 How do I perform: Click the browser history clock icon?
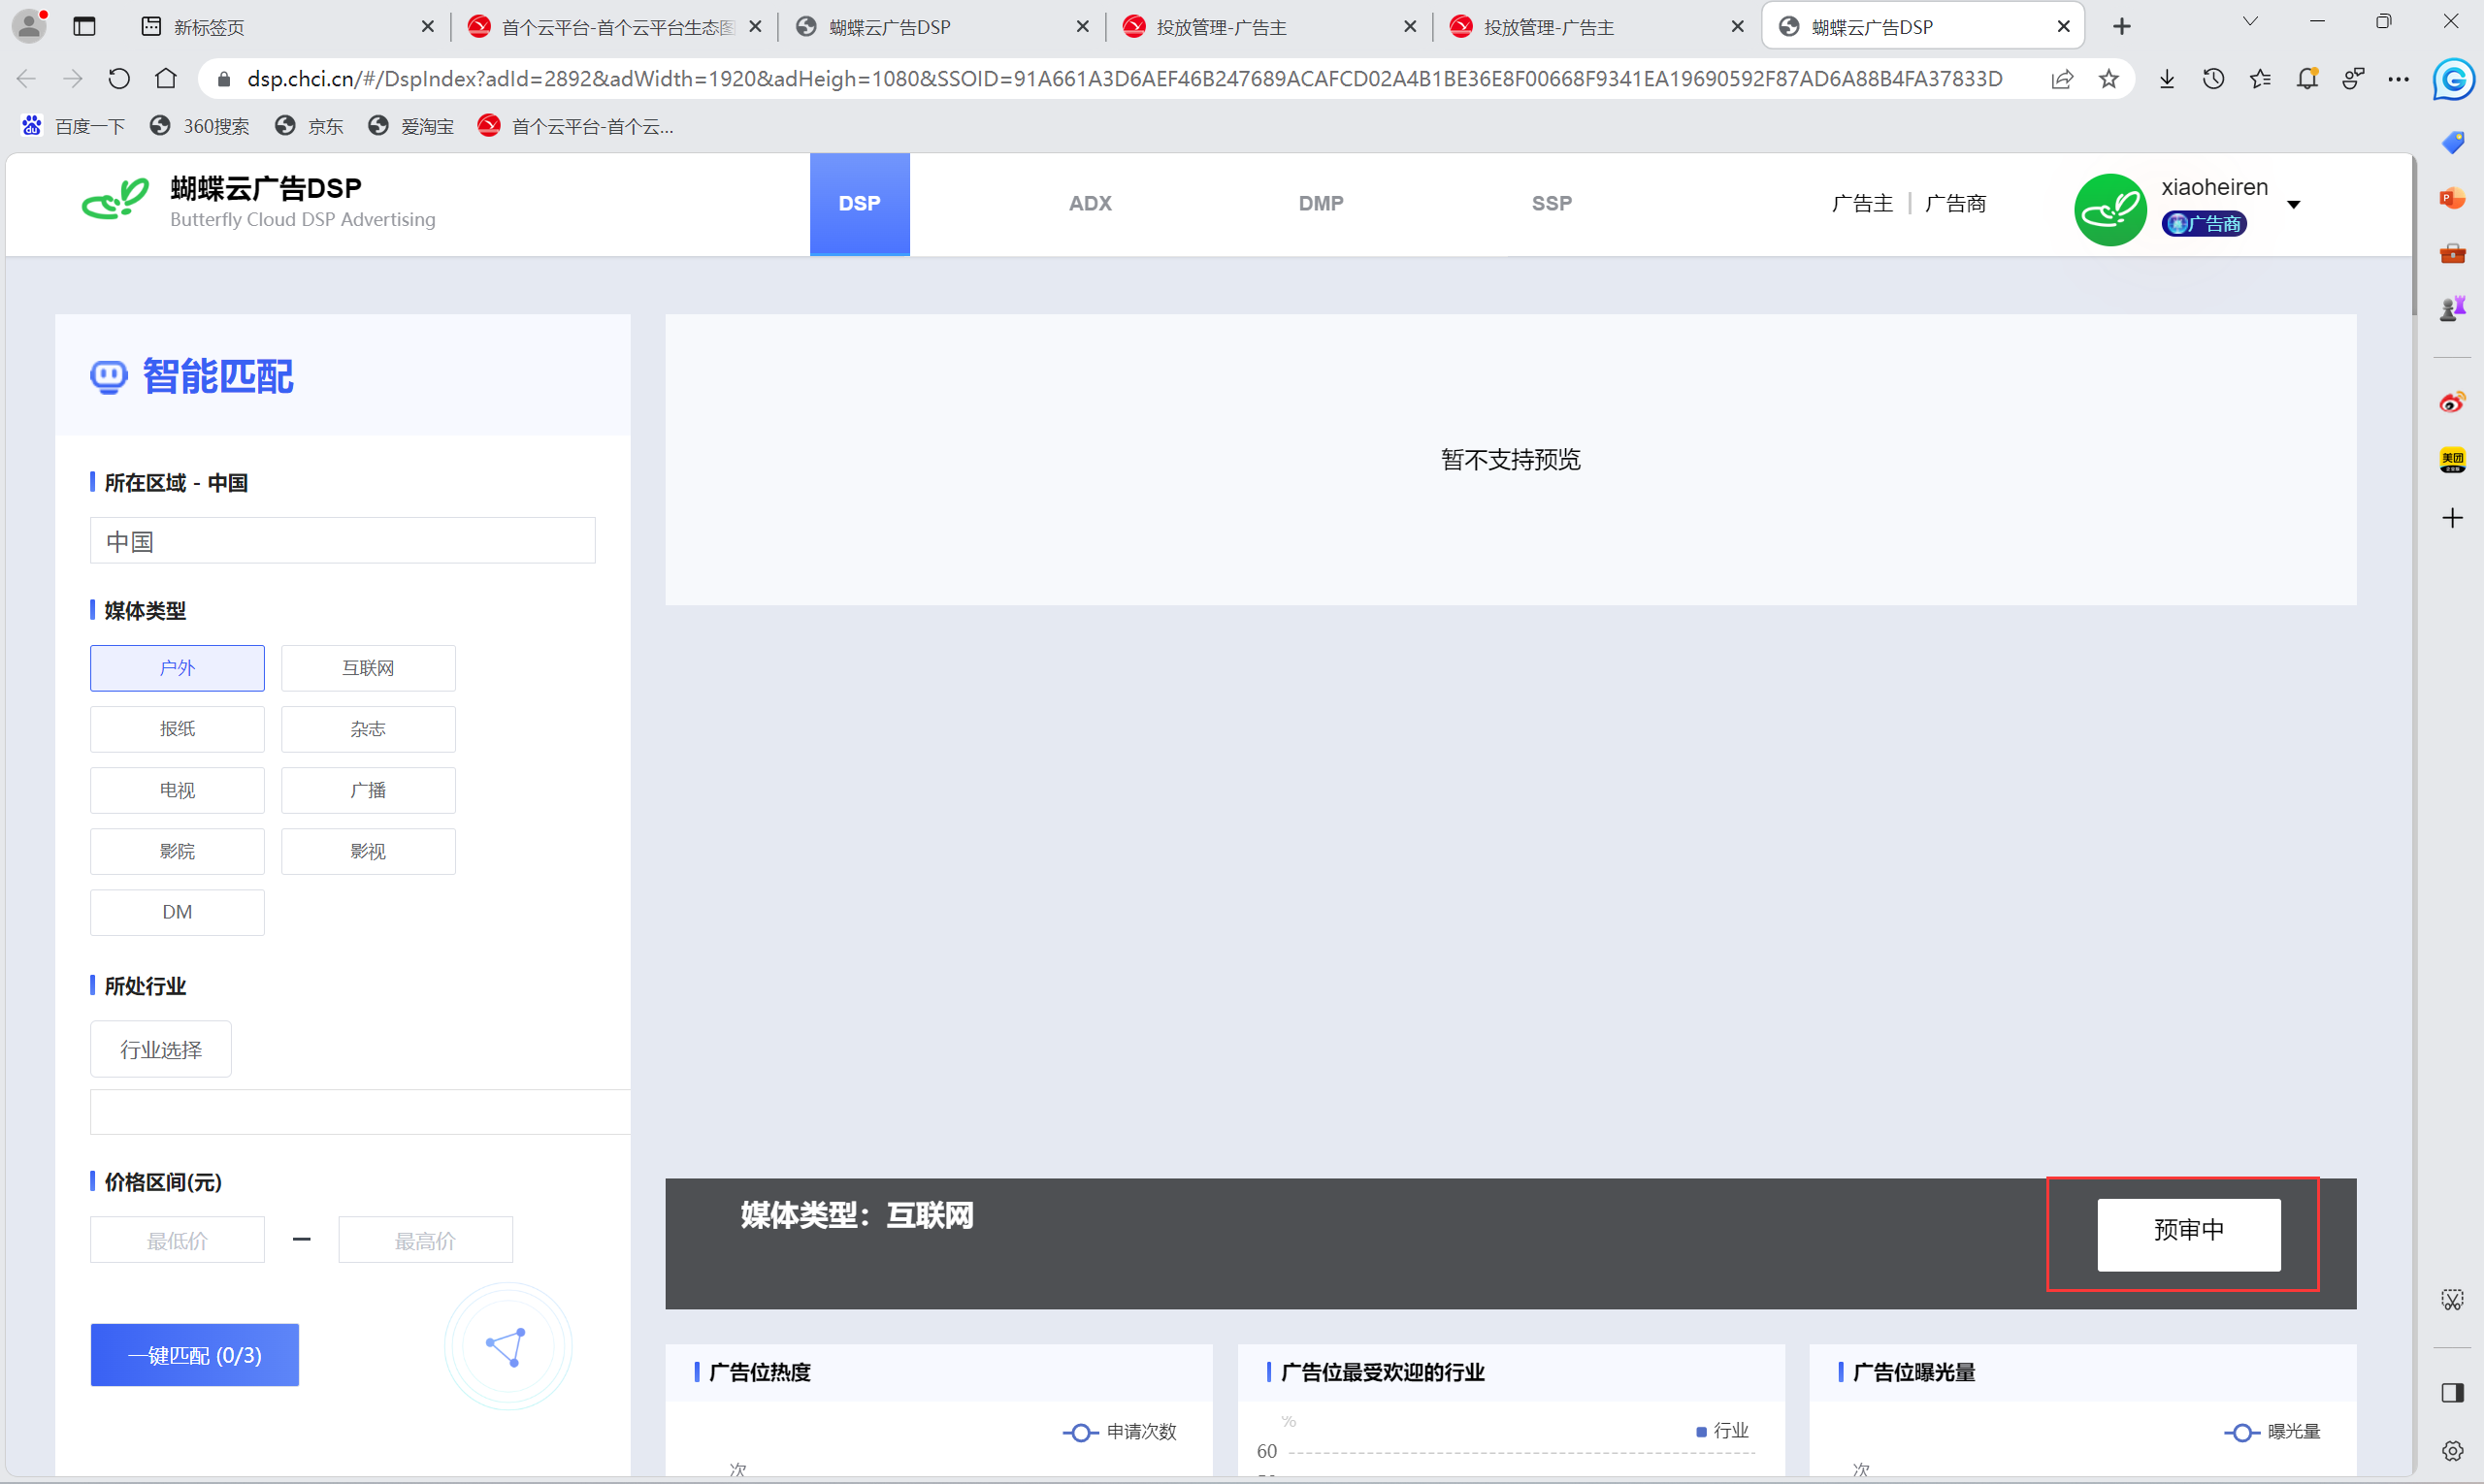click(2213, 79)
